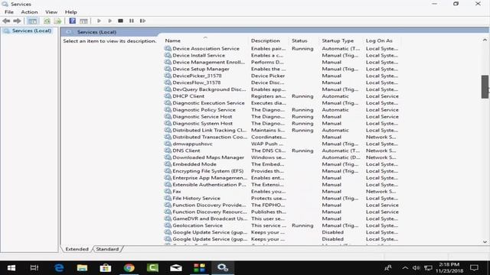Screen dimensions: 490x275
Task: Select the dmwappushsvc service
Action: [x=281, y=144]
